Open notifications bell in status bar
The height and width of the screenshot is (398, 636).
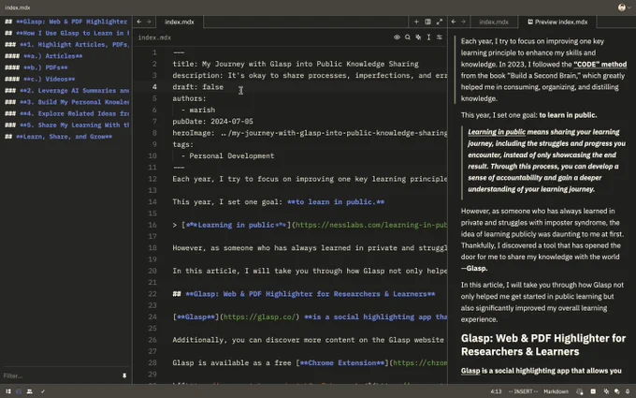(628, 391)
